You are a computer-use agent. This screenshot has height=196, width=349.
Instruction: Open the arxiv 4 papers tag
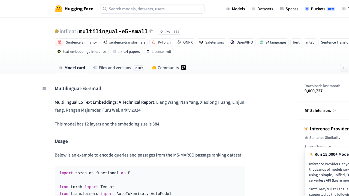coord(126,51)
